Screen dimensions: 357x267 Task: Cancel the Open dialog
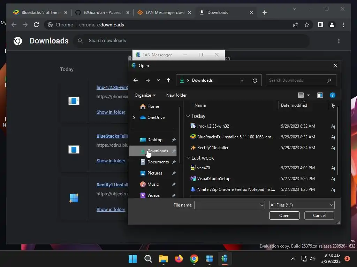pos(319,216)
